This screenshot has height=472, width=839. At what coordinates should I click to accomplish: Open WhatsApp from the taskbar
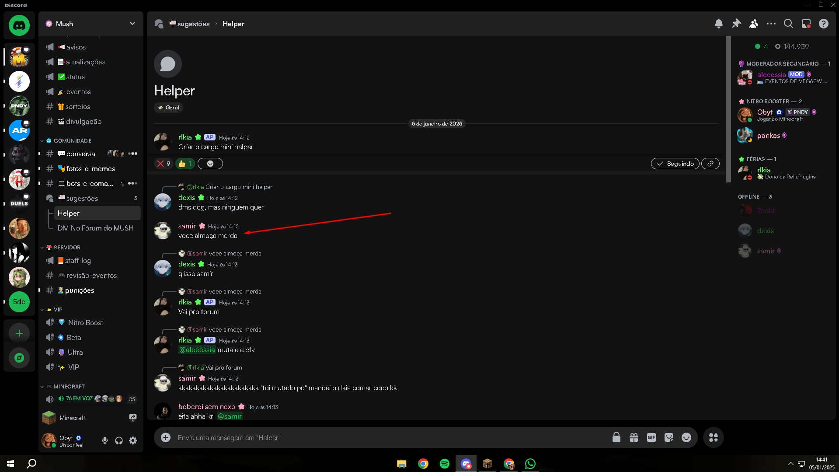(x=530, y=464)
